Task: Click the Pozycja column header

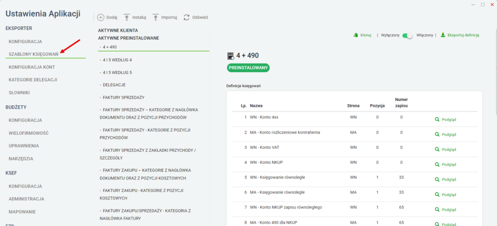Action: (x=377, y=106)
